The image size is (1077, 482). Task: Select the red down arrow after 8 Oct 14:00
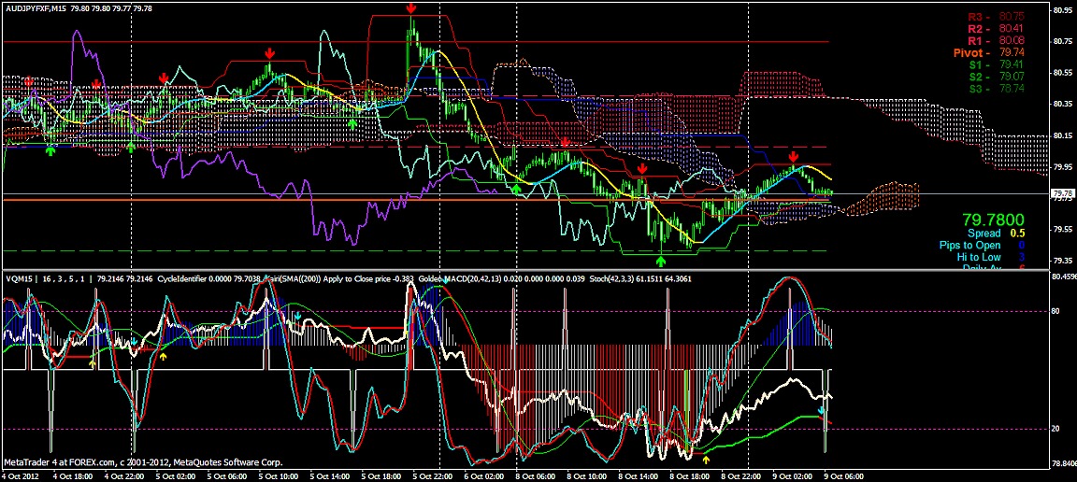[x=641, y=168]
